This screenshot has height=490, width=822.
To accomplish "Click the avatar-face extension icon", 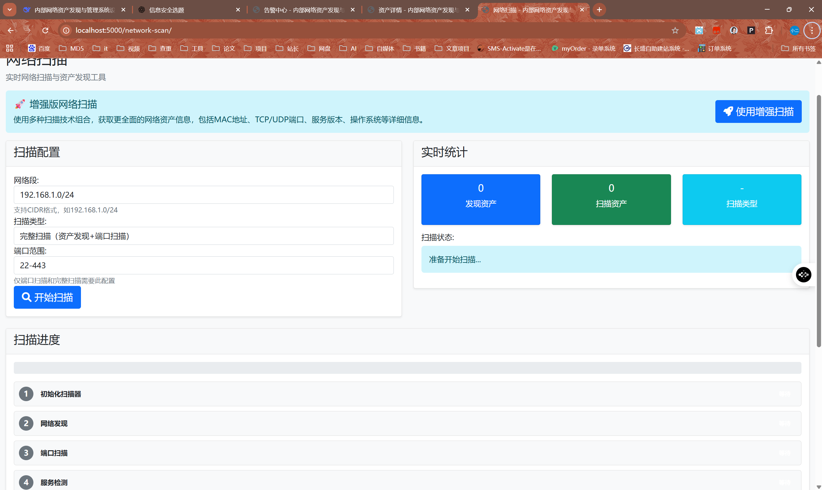I will pyautogui.click(x=734, y=30).
